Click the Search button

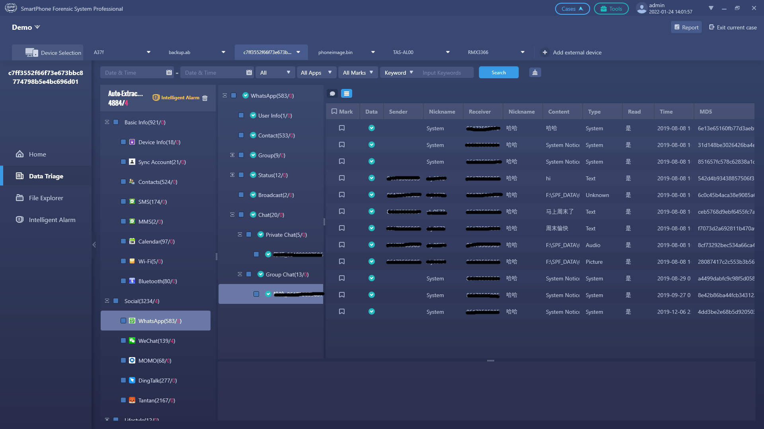(499, 73)
